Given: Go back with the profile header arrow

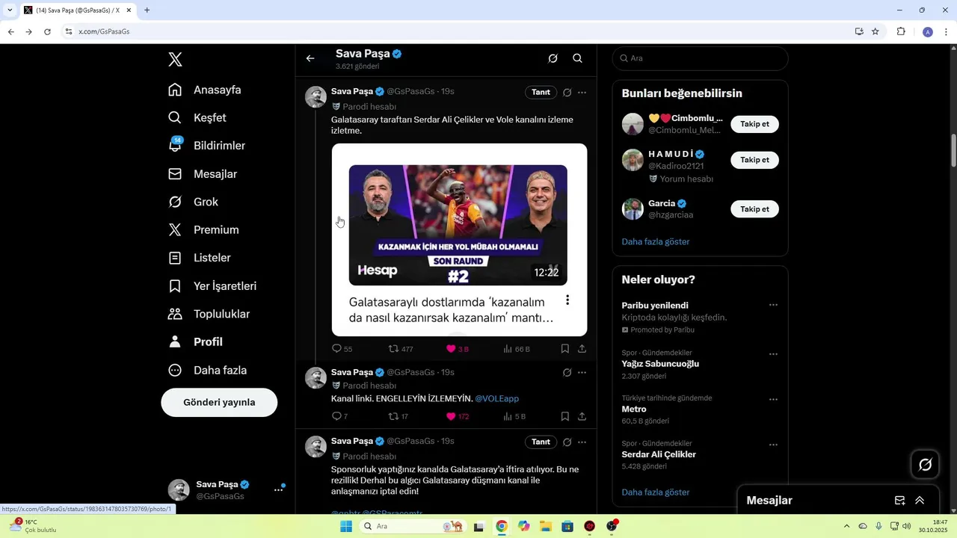Looking at the screenshot, I should click(310, 58).
